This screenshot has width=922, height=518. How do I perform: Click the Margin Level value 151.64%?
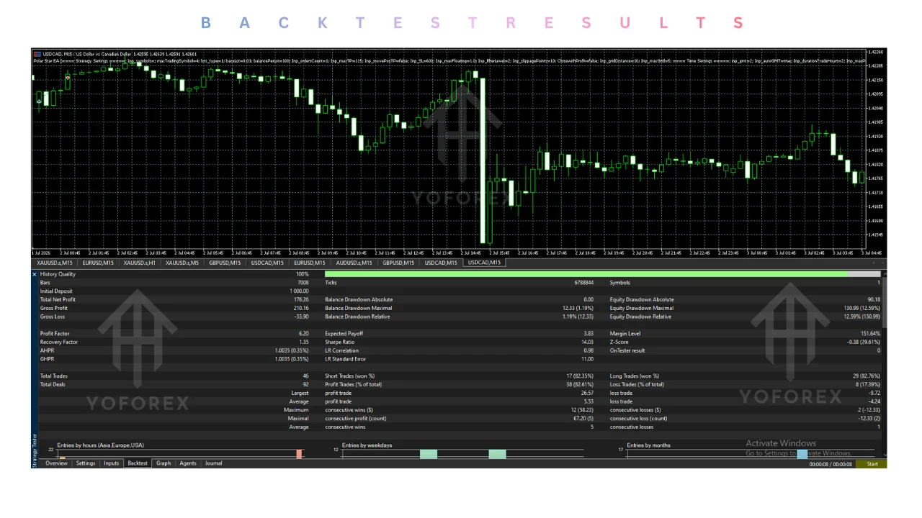870,334
